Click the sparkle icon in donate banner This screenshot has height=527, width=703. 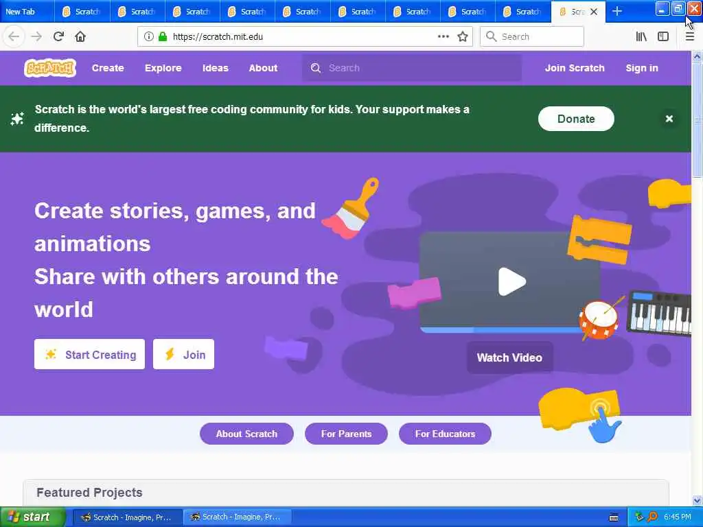[17, 119]
